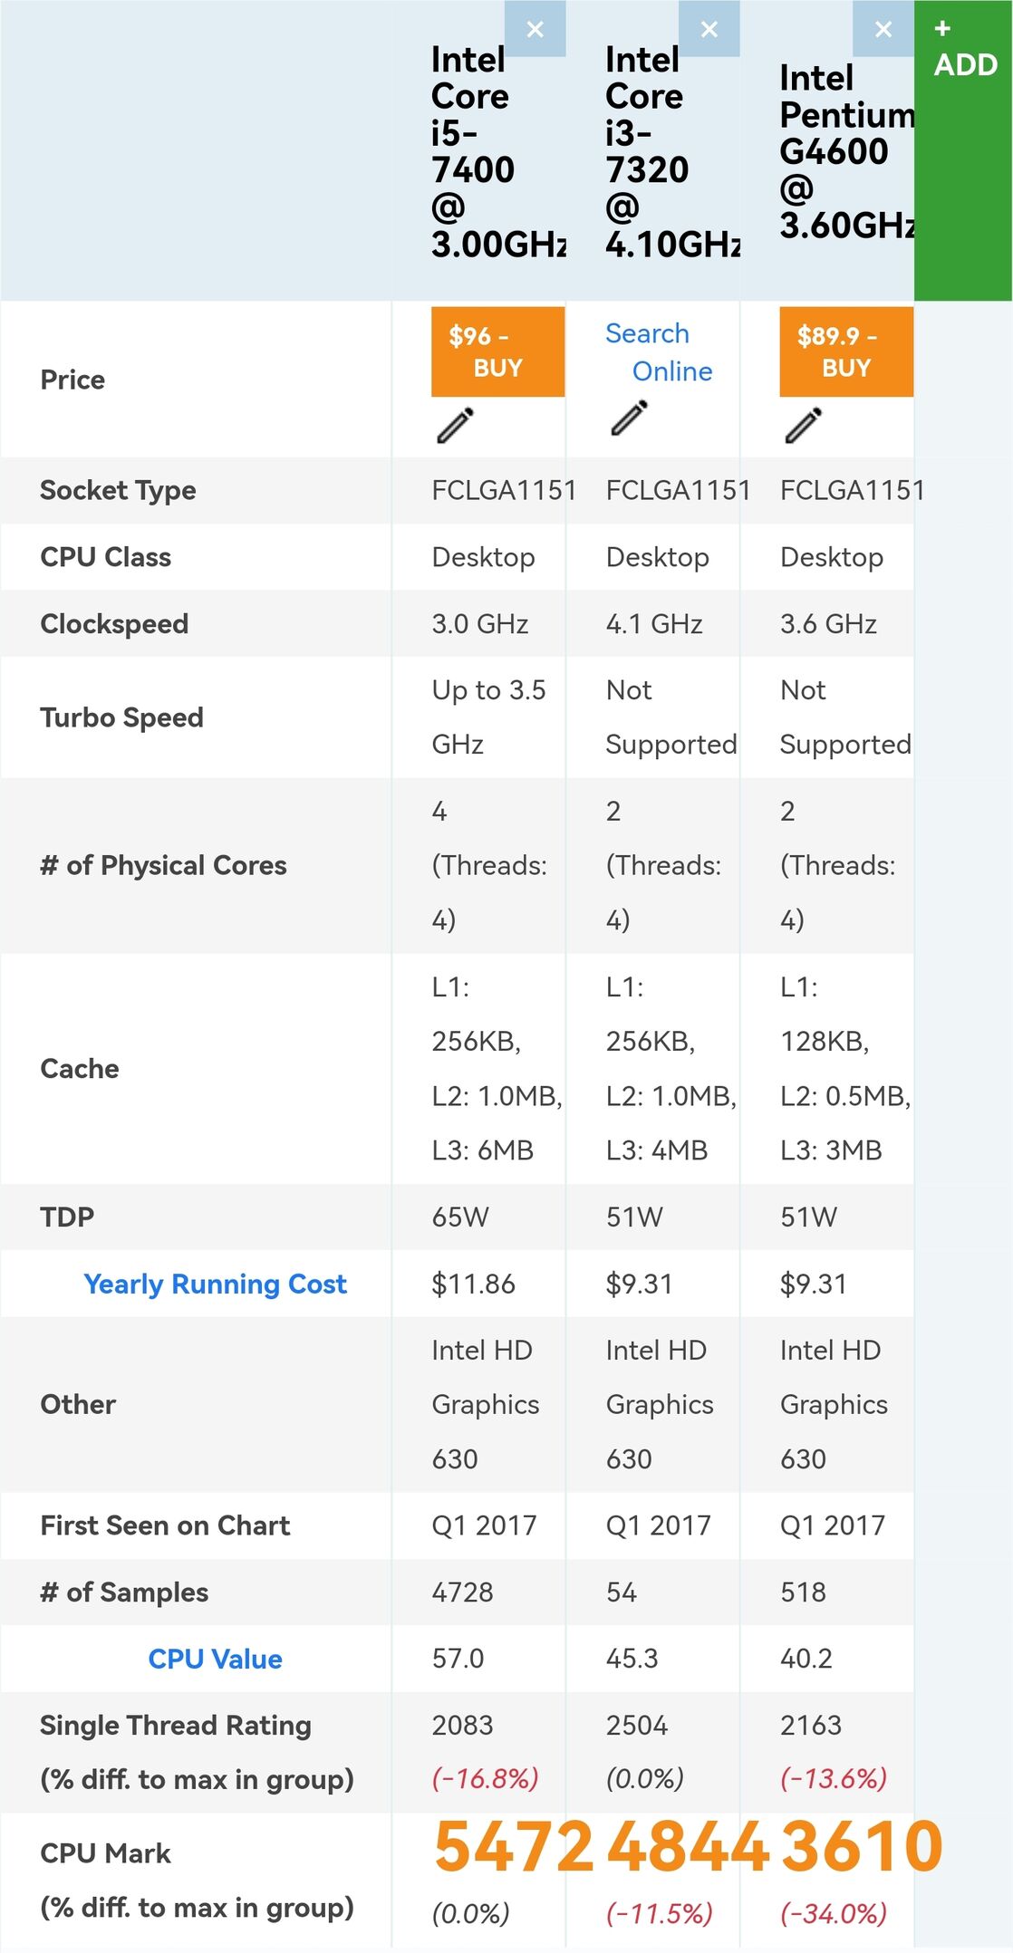Click the pencil edit icon under i3-7320 price
Image resolution: width=1013 pixels, height=1953 pixels.
tap(629, 418)
